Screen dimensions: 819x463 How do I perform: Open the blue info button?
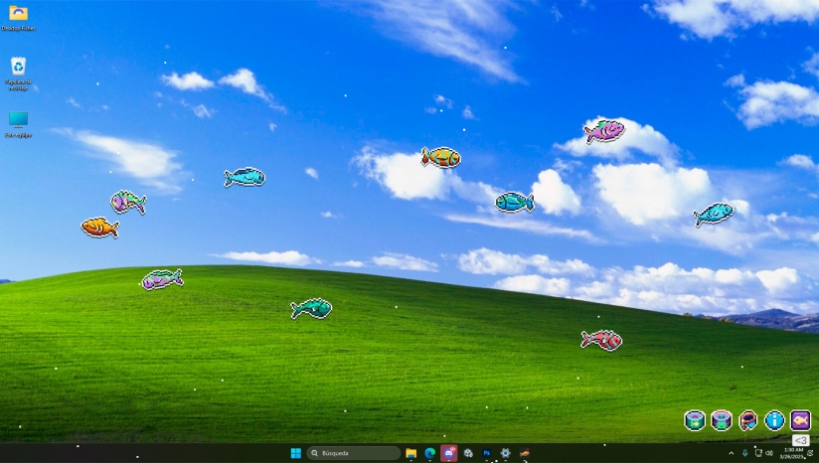[x=774, y=420]
